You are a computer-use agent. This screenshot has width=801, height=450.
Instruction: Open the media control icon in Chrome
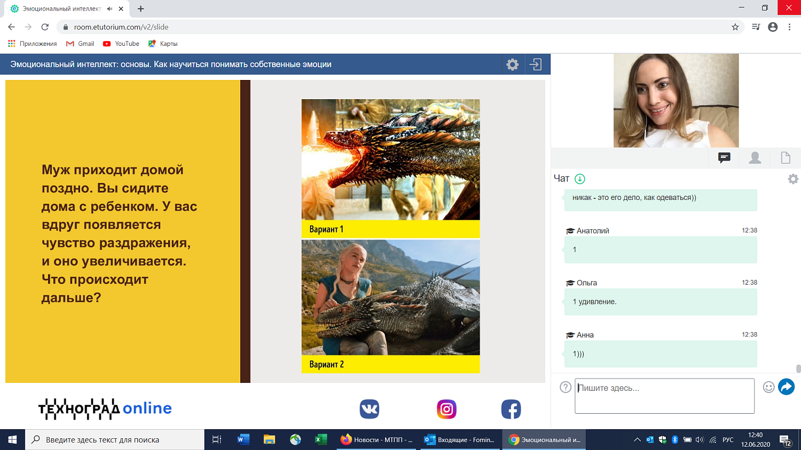(x=756, y=27)
